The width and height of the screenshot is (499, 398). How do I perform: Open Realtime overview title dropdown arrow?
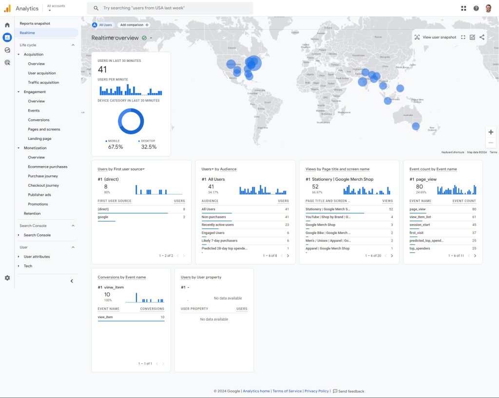[151, 38]
